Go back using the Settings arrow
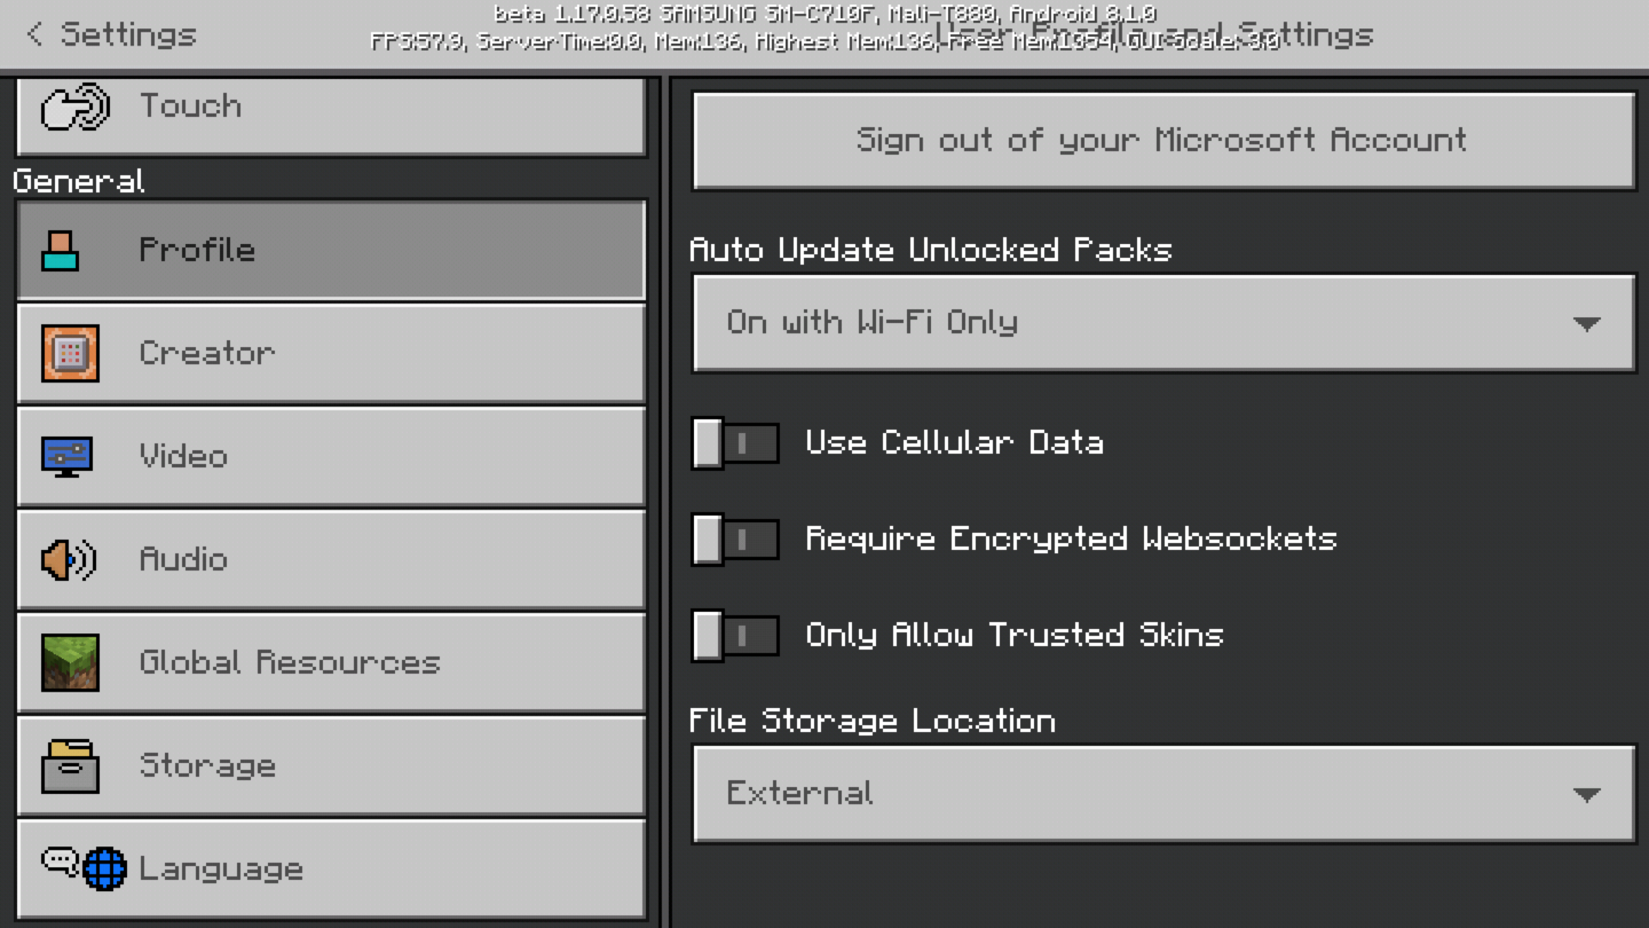This screenshot has width=1649, height=928. pyautogui.click(x=34, y=34)
